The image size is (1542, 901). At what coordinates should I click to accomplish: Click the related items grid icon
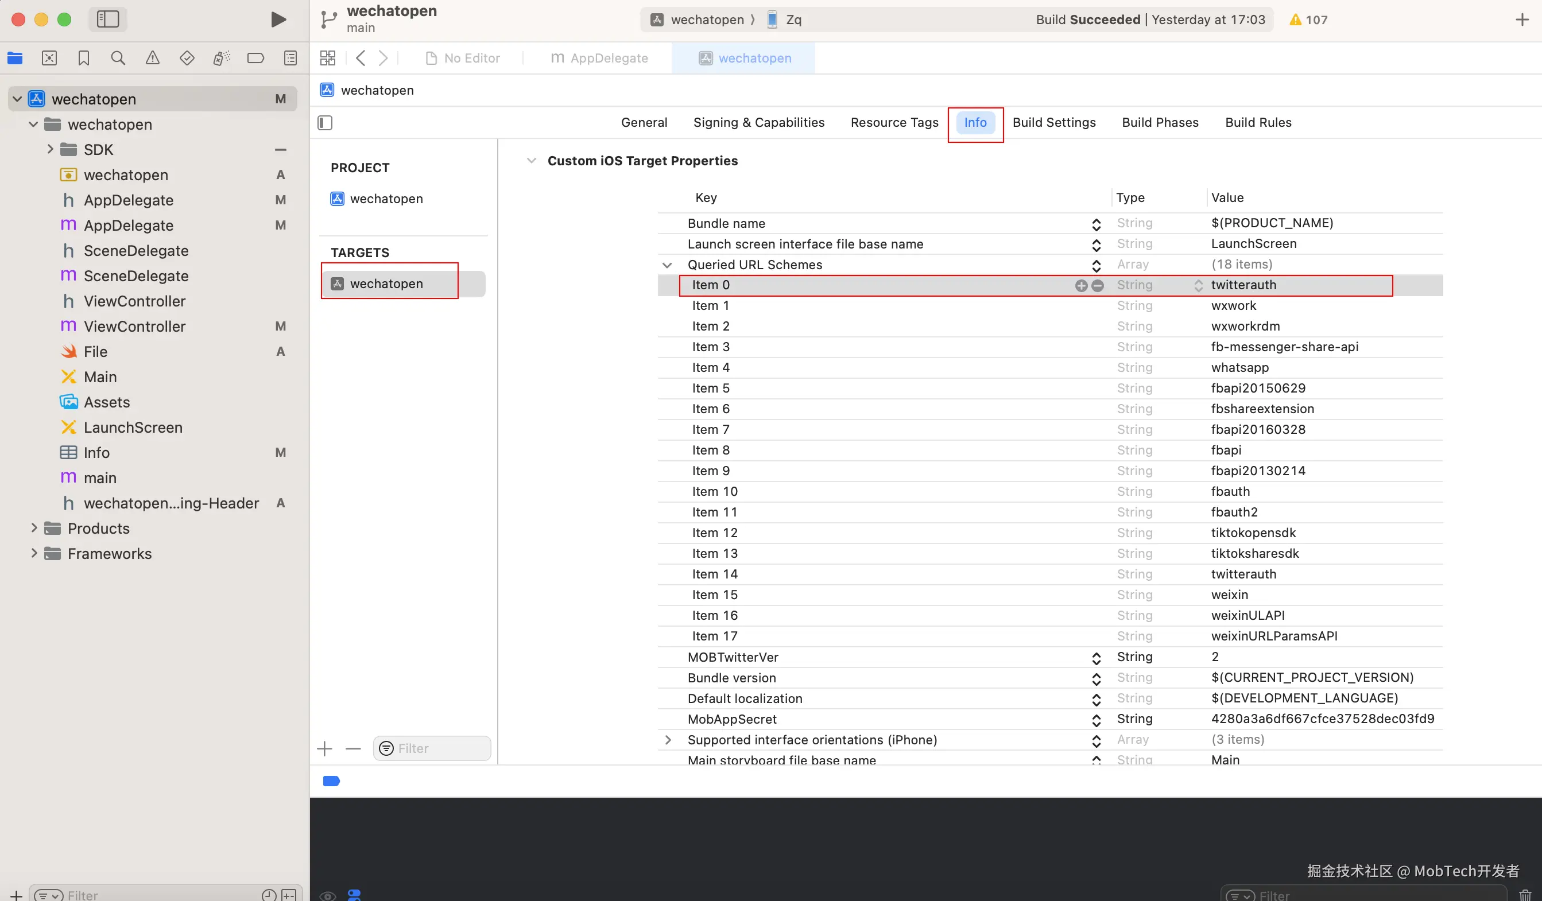coord(327,58)
